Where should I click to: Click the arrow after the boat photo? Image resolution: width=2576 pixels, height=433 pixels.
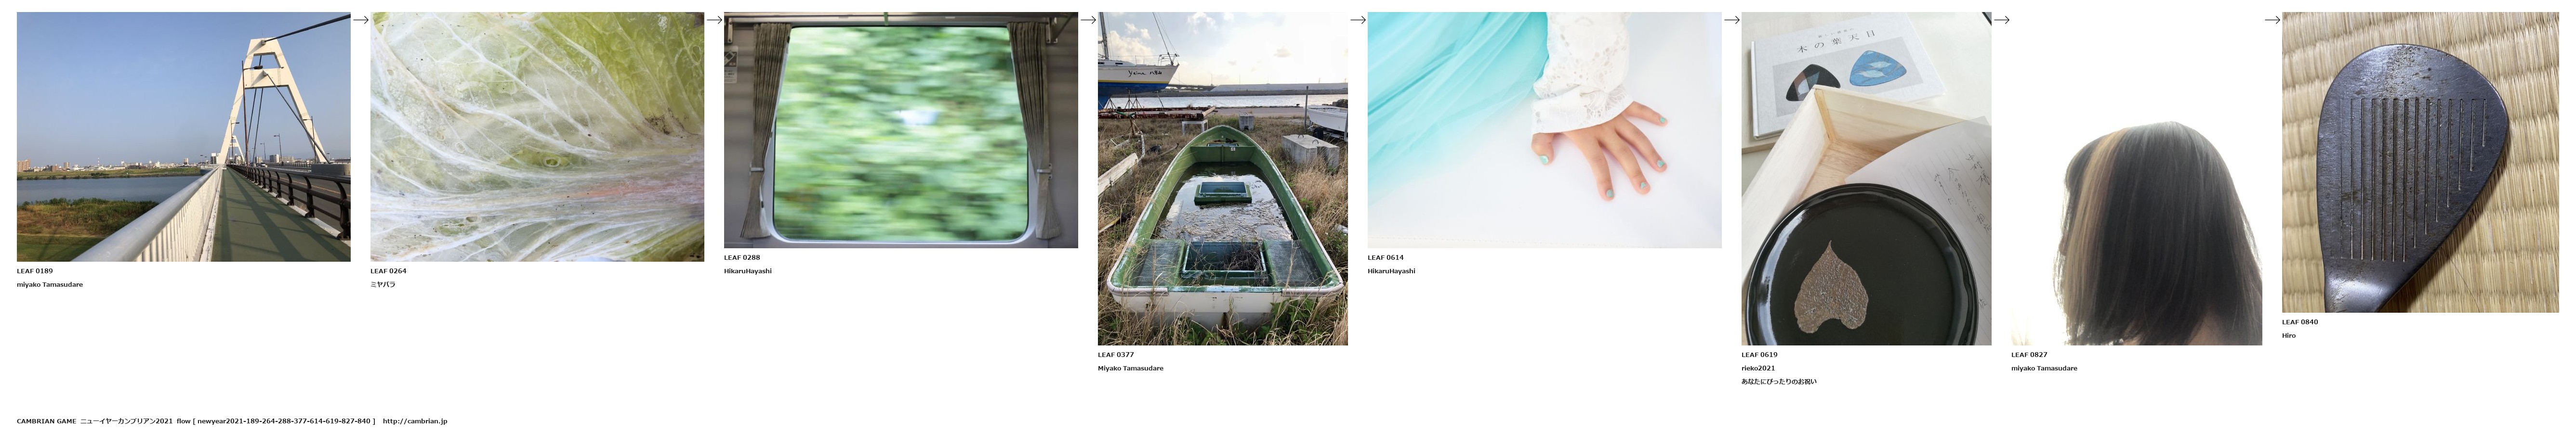point(1358,20)
